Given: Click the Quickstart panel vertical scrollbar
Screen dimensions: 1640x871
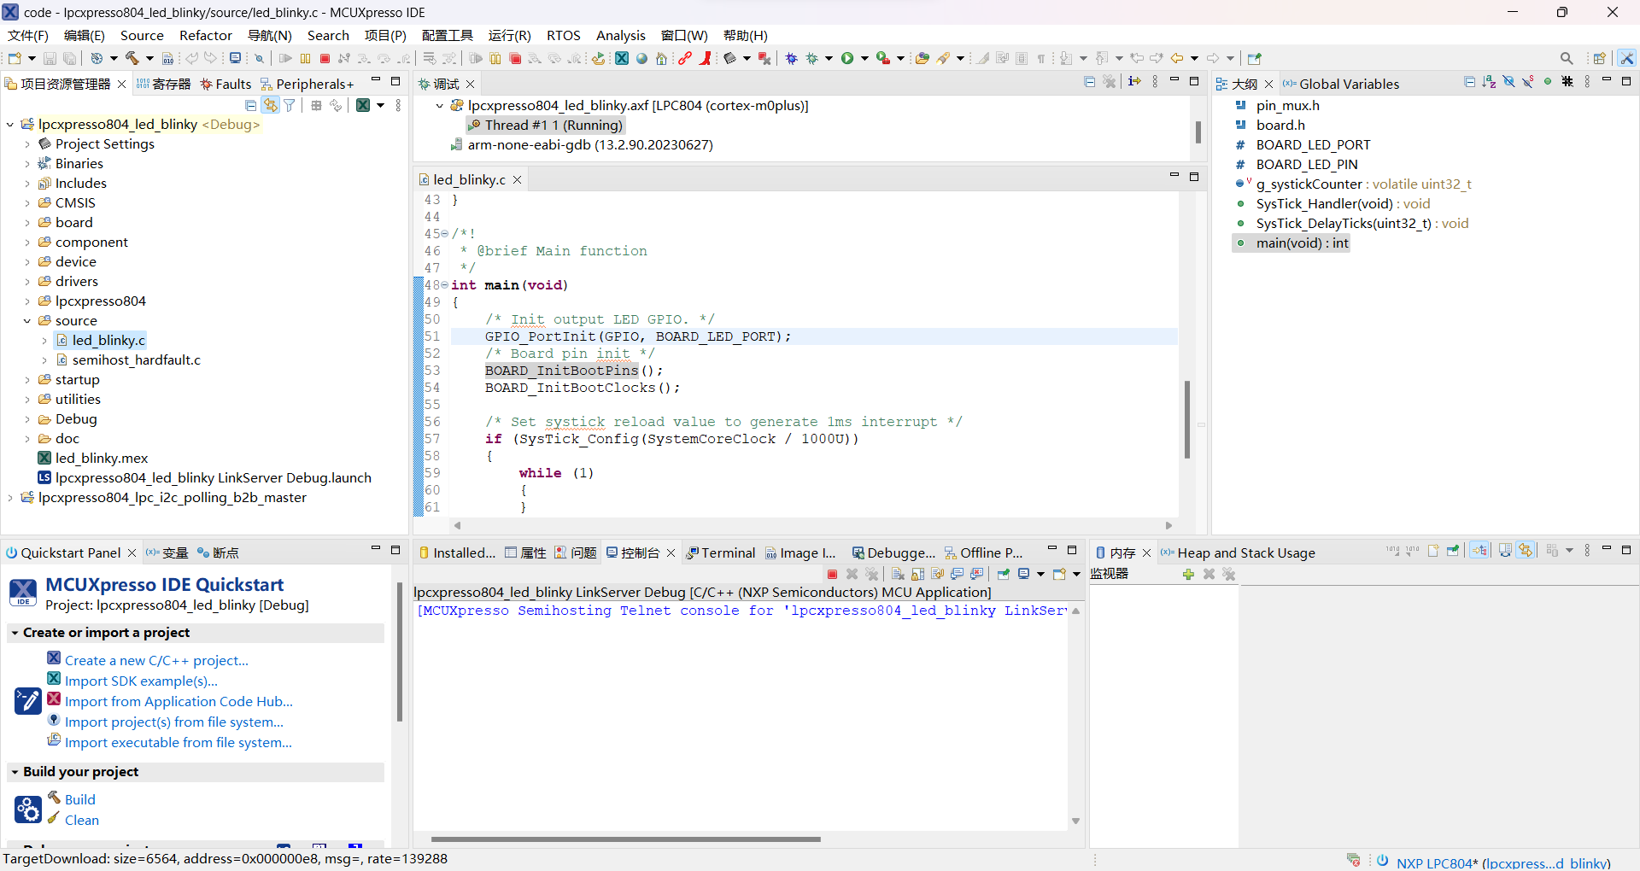Looking at the screenshot, I should [399, 652].
